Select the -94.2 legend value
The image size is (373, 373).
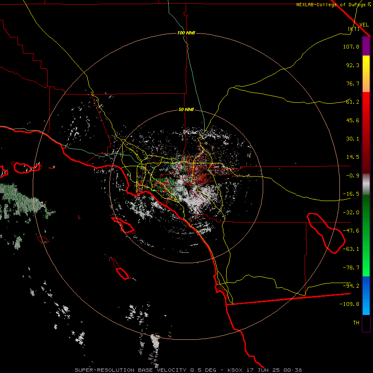point(351,286)
